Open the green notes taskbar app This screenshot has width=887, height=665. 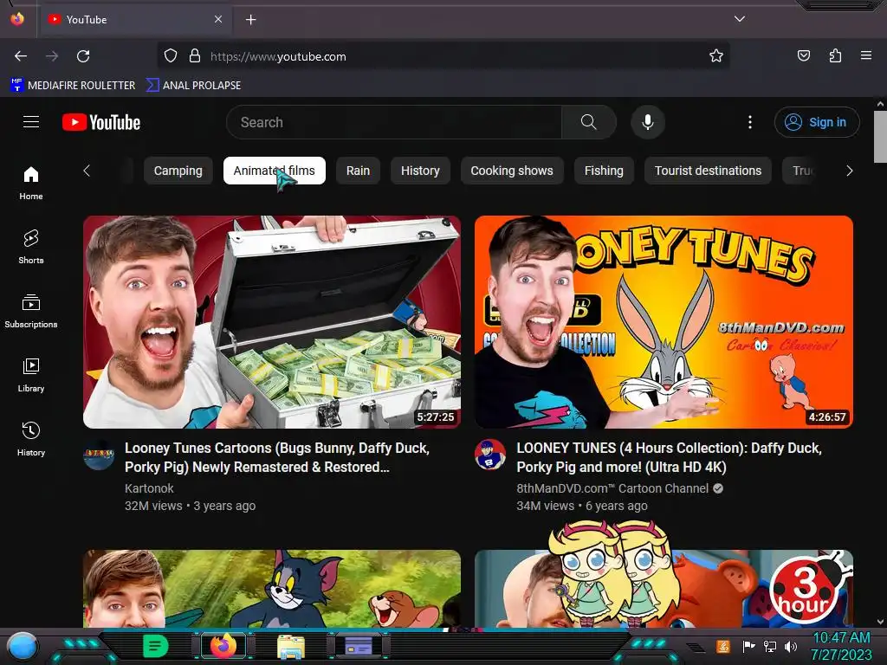click(156, 646)
